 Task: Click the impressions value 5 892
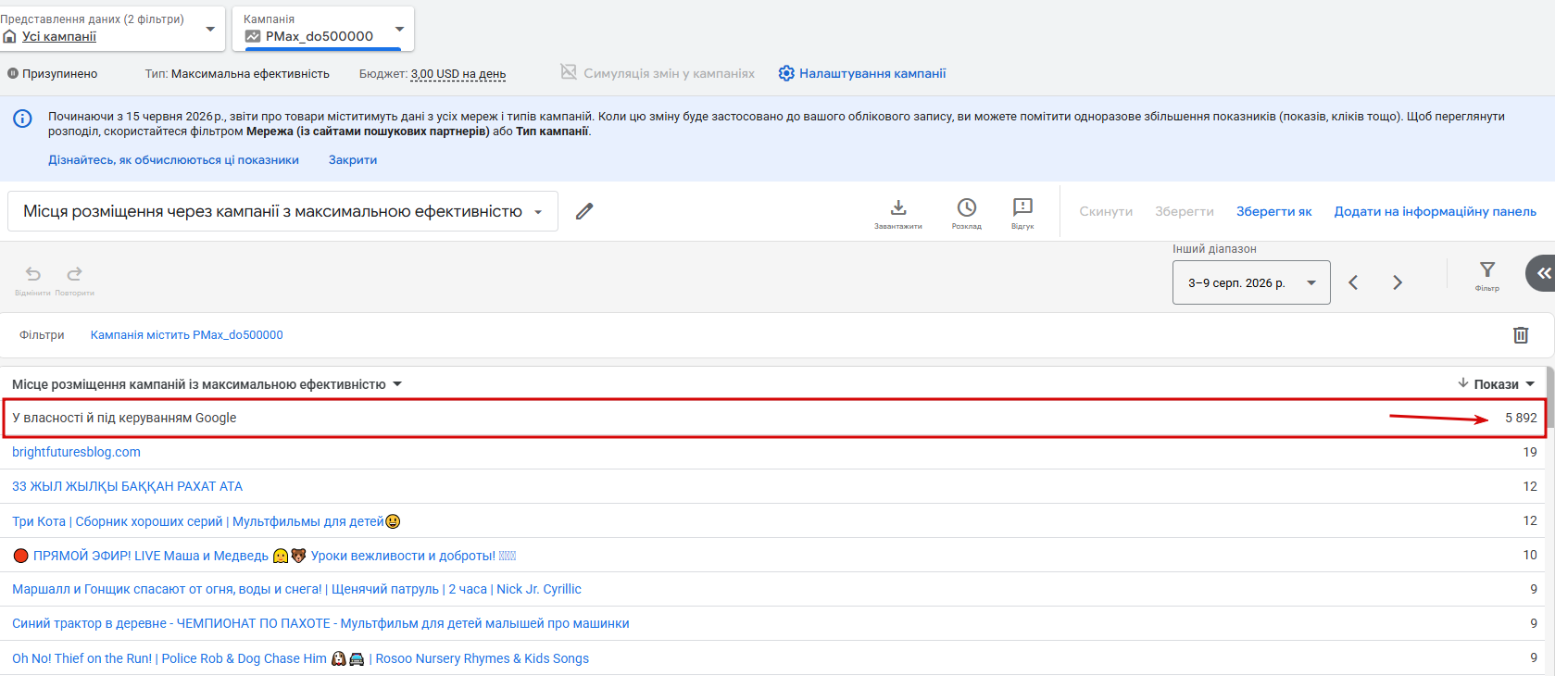pyautogui.click(x=1521, y=418)
